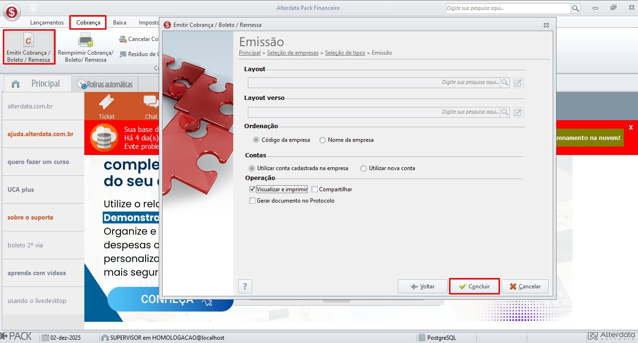
Task: Click SUPERVISOR em HOMOLOGACAO@localhost status entry
Action: tap(163, 338)
